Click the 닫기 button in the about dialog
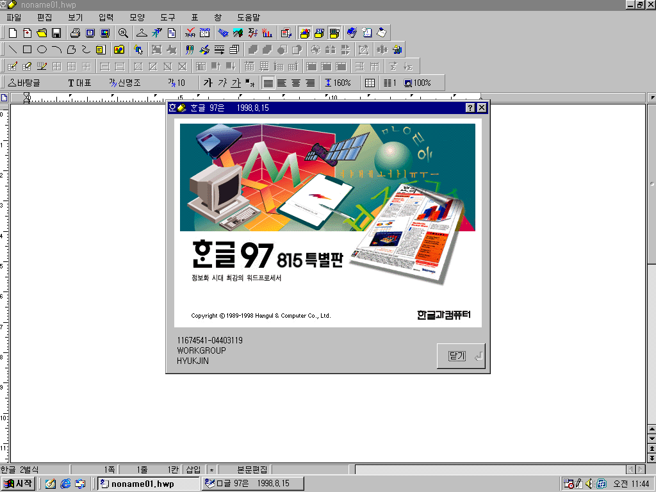Image resolution: width=656 pixels, height=492 pixels. (461, 356)
